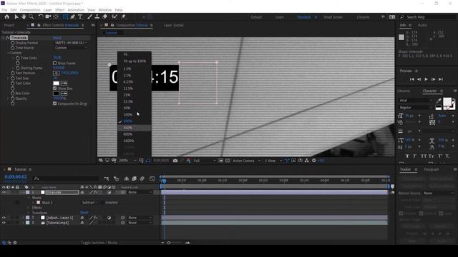Go to the Home screen icon
The image size is (458, 257).
click(6, 17)
